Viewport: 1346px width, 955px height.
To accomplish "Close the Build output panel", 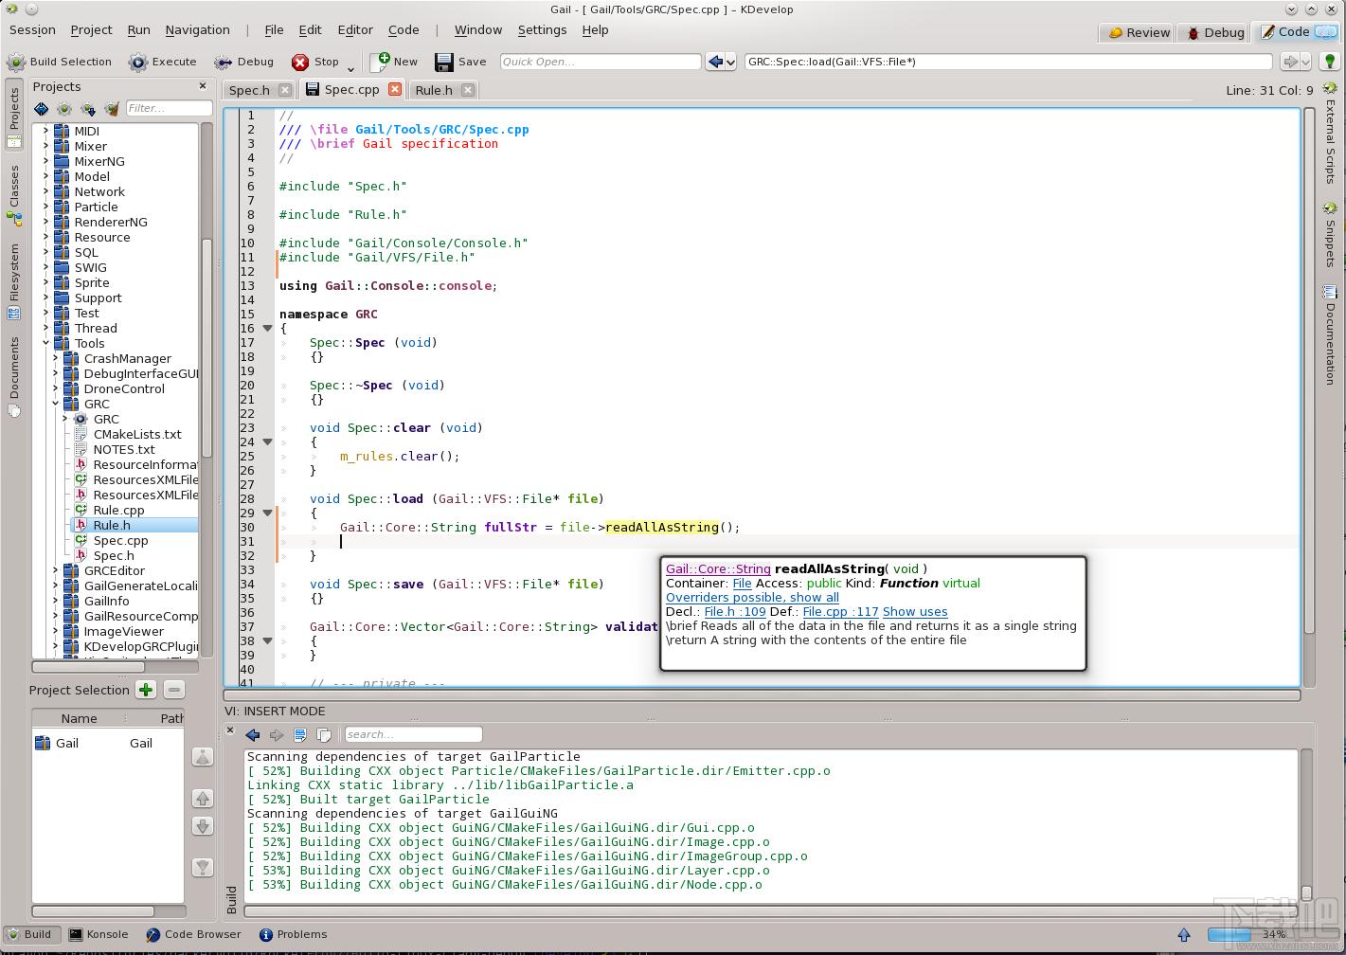I will [230, 730].
